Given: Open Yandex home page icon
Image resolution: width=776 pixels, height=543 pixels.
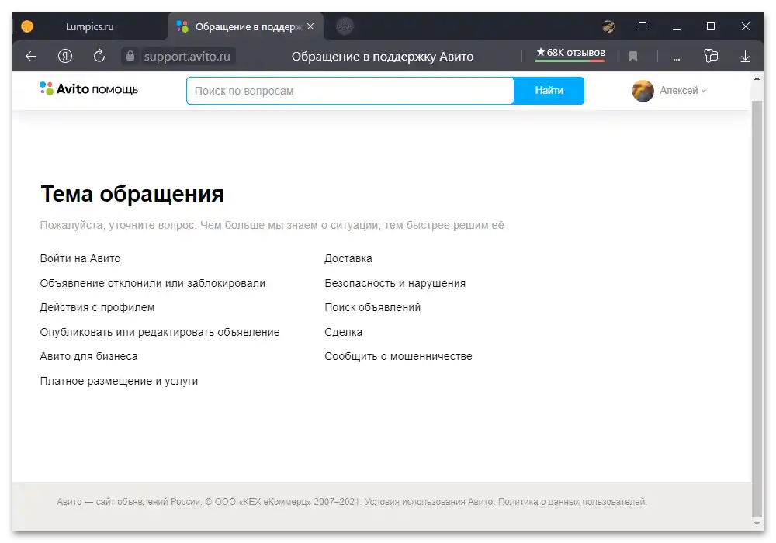Looking at the screenshot, I should point(65,57).
